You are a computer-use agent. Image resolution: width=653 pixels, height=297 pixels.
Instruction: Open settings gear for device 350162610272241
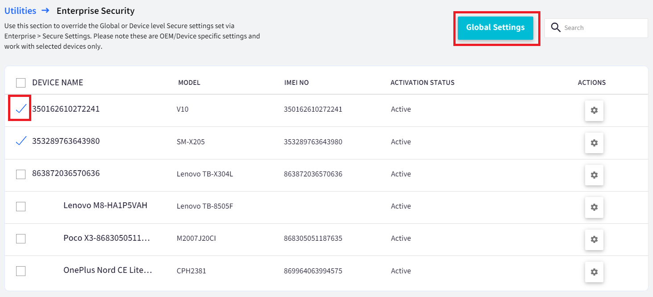point(594,110)
